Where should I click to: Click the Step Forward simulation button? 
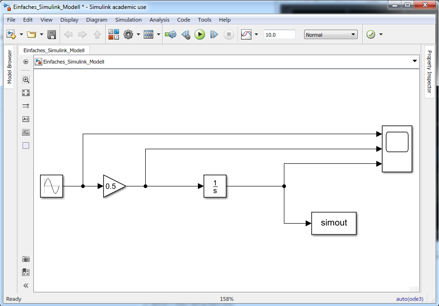click(x=214, y=34)
